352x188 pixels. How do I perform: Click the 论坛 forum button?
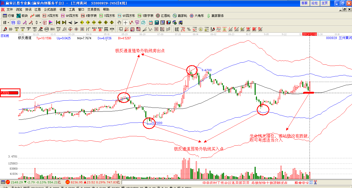tap(314, 3)
